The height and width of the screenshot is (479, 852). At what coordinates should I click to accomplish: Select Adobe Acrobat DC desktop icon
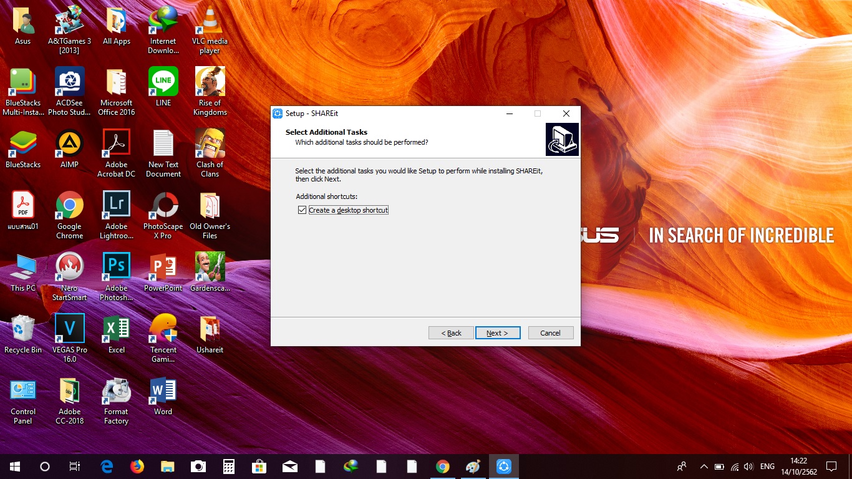pyautogui.click(x=117, y=153)
